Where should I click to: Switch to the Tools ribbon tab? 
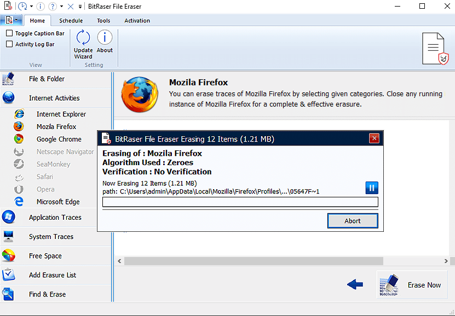point(103,21)
